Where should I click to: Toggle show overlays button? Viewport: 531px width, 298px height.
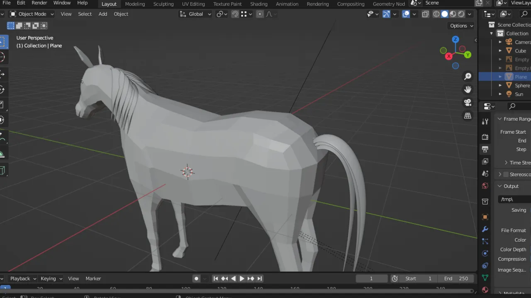tap(406, 14)
